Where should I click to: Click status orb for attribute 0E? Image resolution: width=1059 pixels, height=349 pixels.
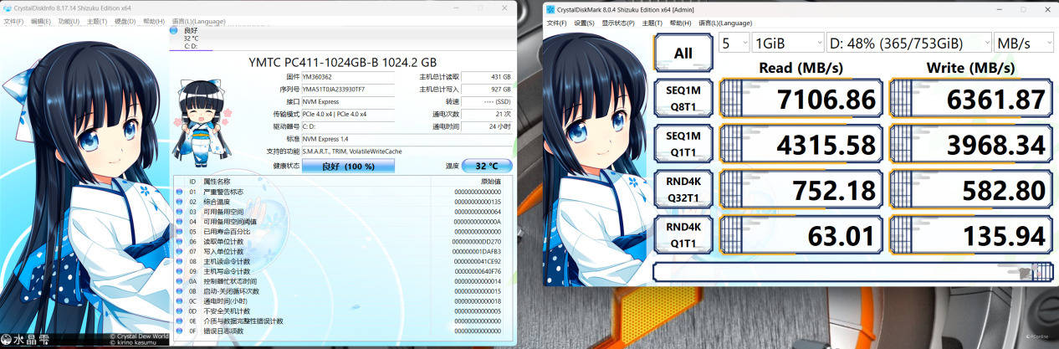tap(178, 321)
